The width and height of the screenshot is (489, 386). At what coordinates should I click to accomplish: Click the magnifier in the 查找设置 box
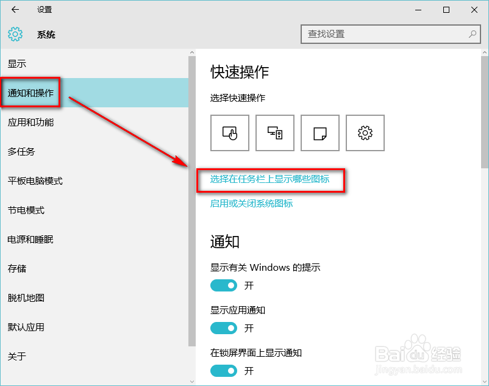[473, 34]
